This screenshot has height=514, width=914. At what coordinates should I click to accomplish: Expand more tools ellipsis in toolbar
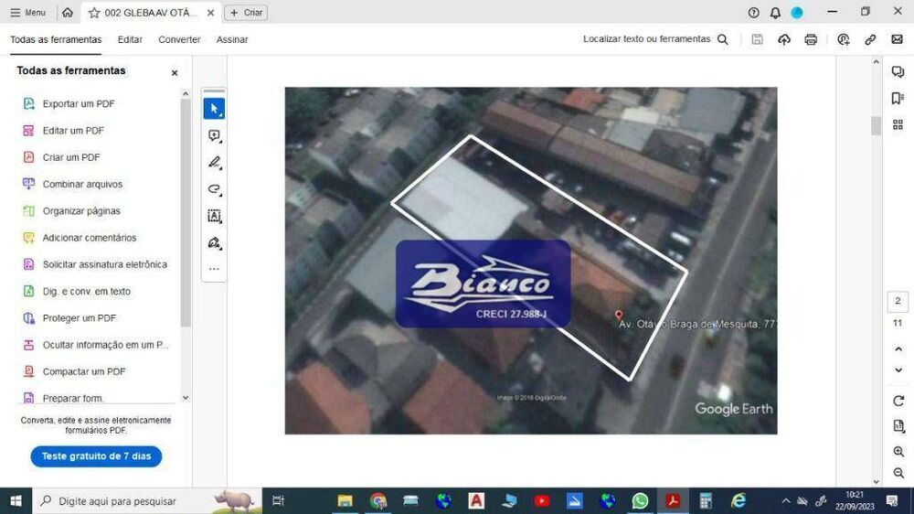tap(214, 269)
